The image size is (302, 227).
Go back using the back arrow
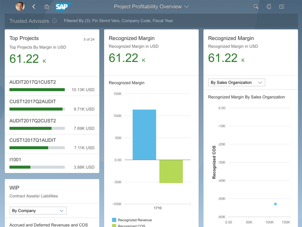(34, 7)
